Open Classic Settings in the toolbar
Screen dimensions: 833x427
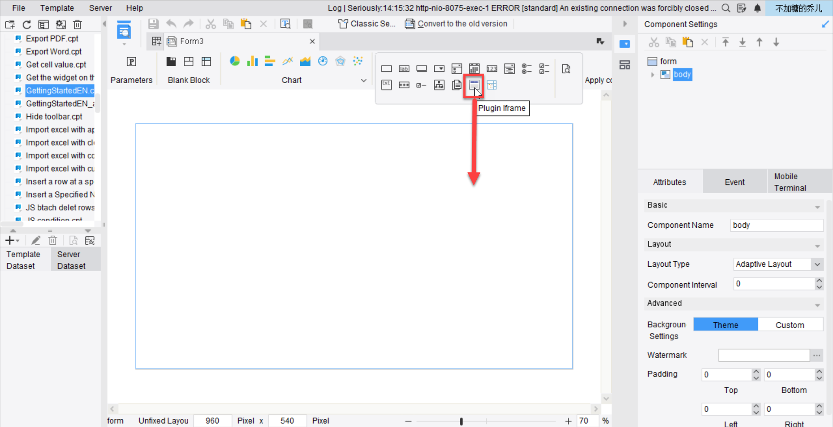(367, 24)
